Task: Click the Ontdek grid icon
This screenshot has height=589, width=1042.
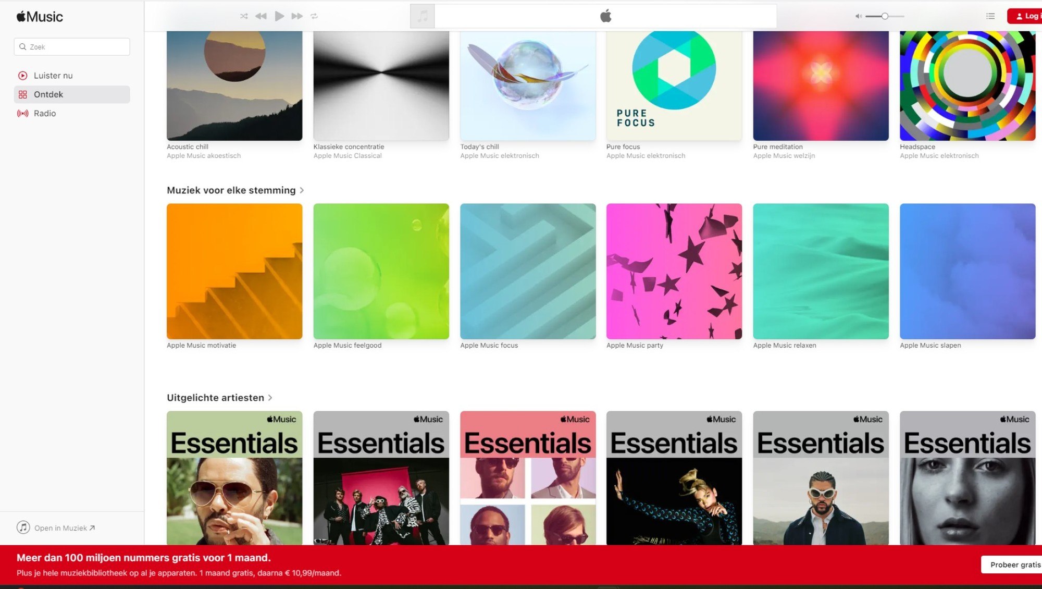Action: [23, 94]
